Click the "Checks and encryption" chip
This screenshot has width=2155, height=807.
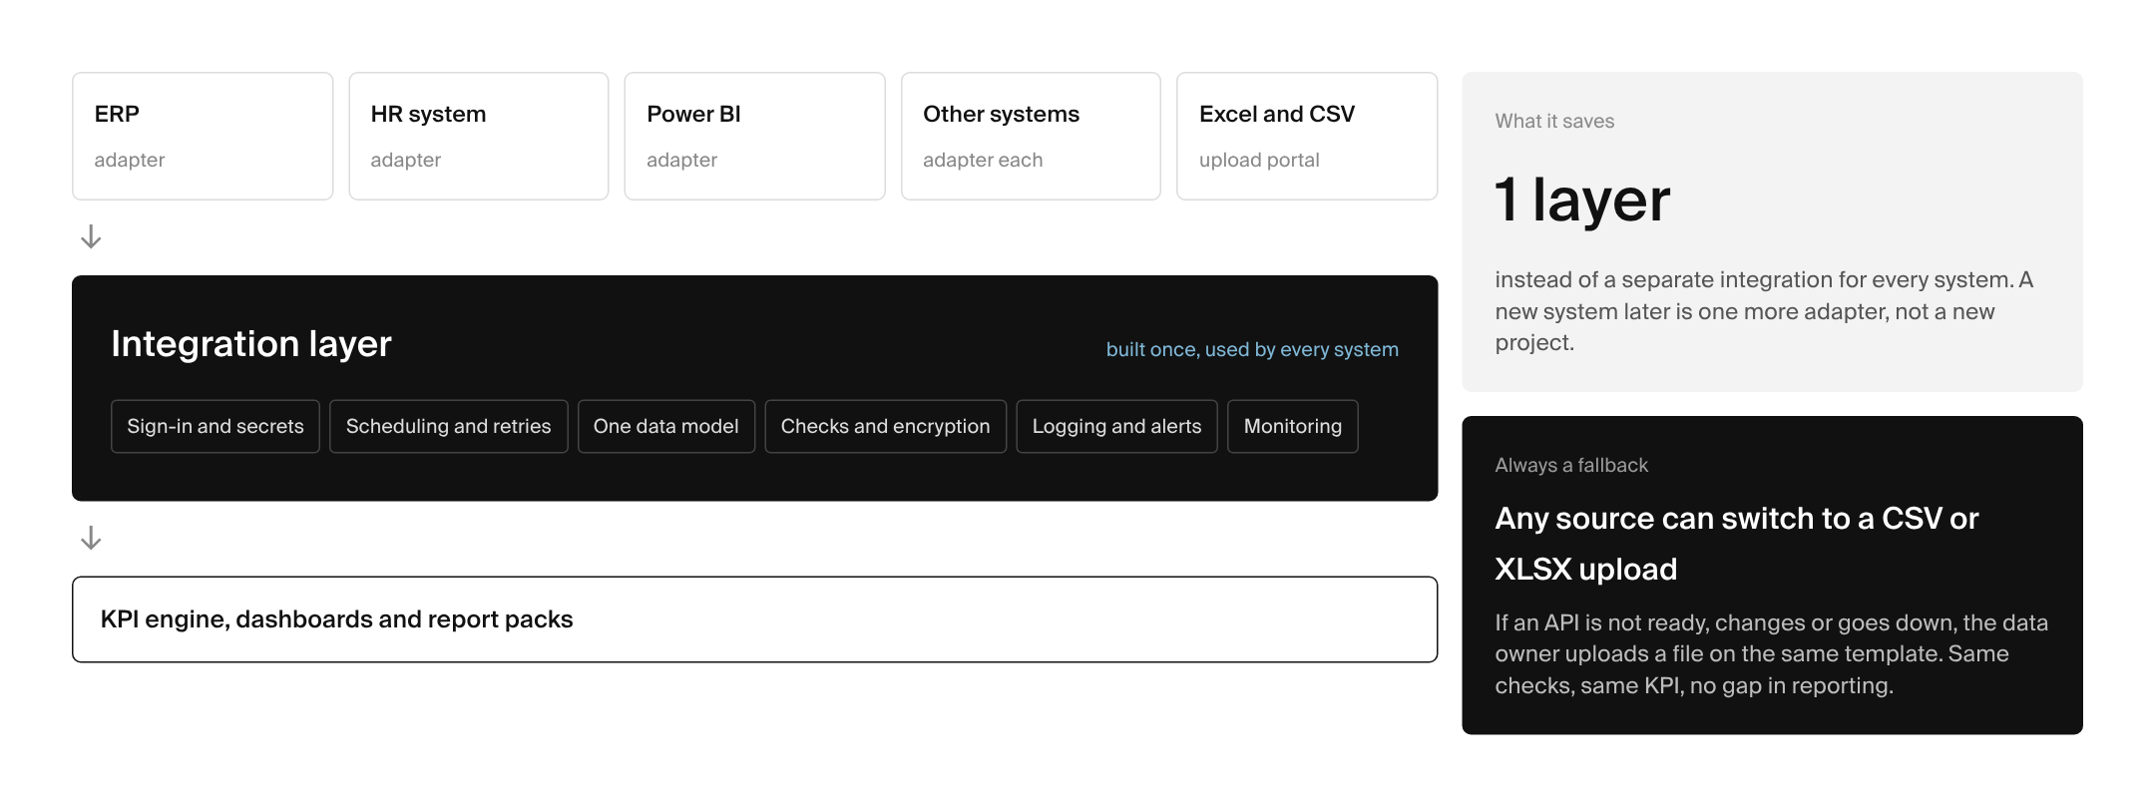tap(886, 426)
